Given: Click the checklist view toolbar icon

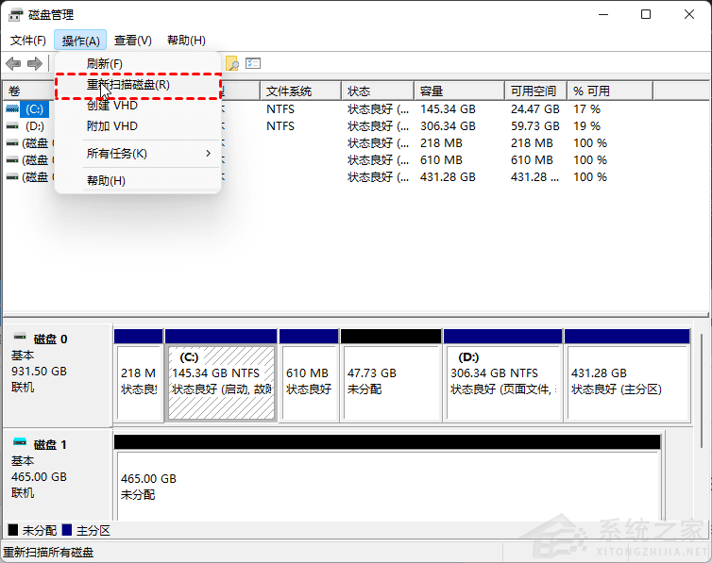Looking at the screenshot, I should coord(253,63).
